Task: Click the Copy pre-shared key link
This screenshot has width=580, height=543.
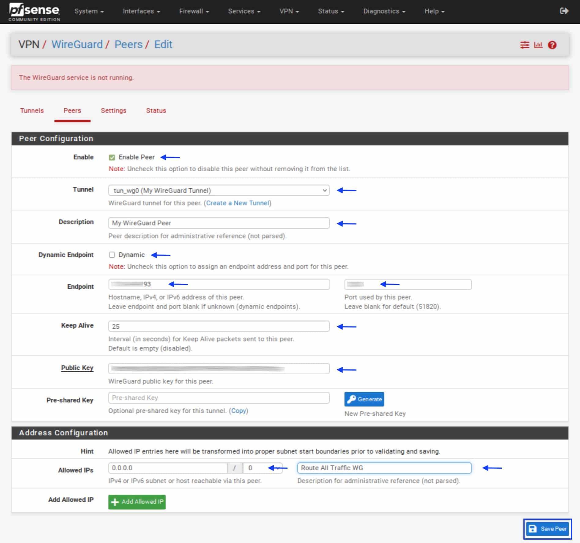Action: tap(239, 411)
